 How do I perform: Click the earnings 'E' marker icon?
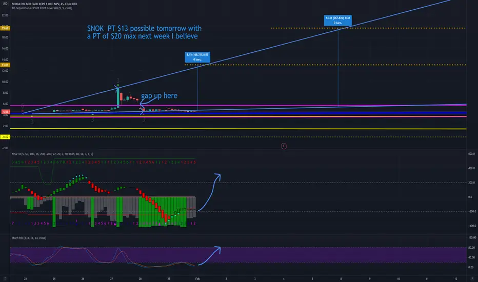(x=284, y=146)
